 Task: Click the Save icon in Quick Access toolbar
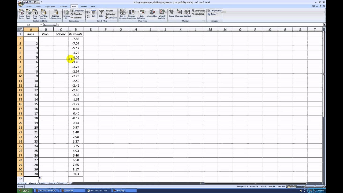coord(27,2)
